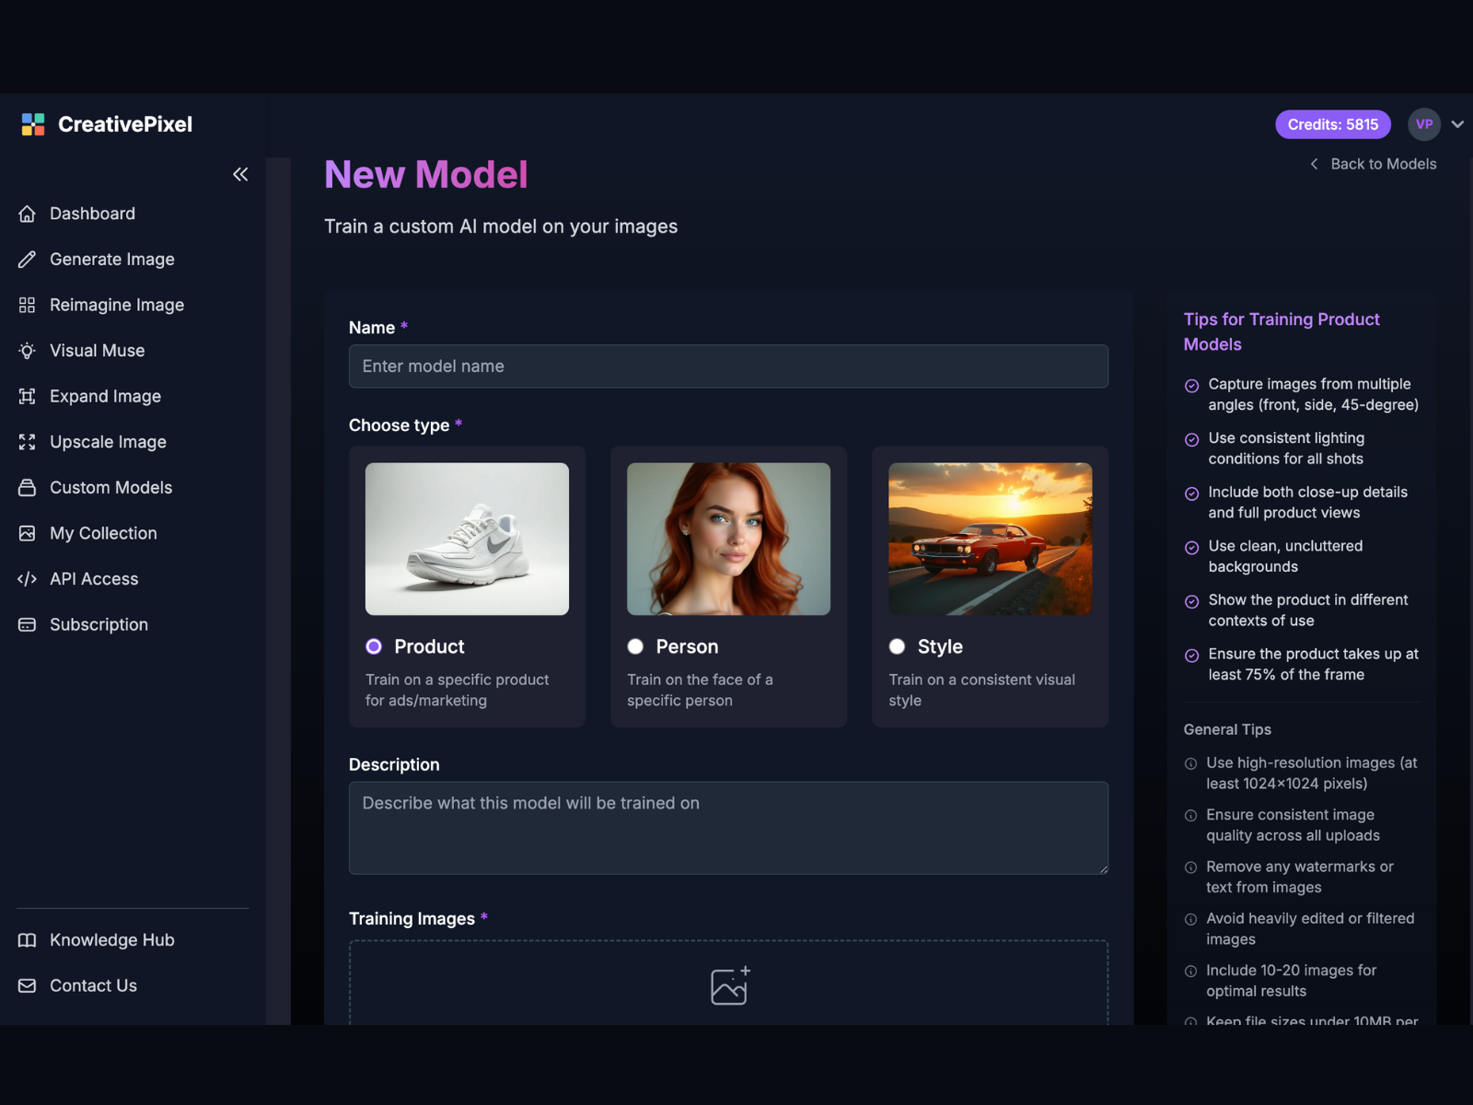The image size is (1473, 1105).
Task: Open the user account dropdown arrow
Action: coord(1457,124)
